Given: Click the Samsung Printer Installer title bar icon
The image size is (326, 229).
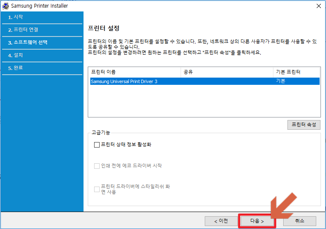Looking at the screenshot, I should coord(6,6).
